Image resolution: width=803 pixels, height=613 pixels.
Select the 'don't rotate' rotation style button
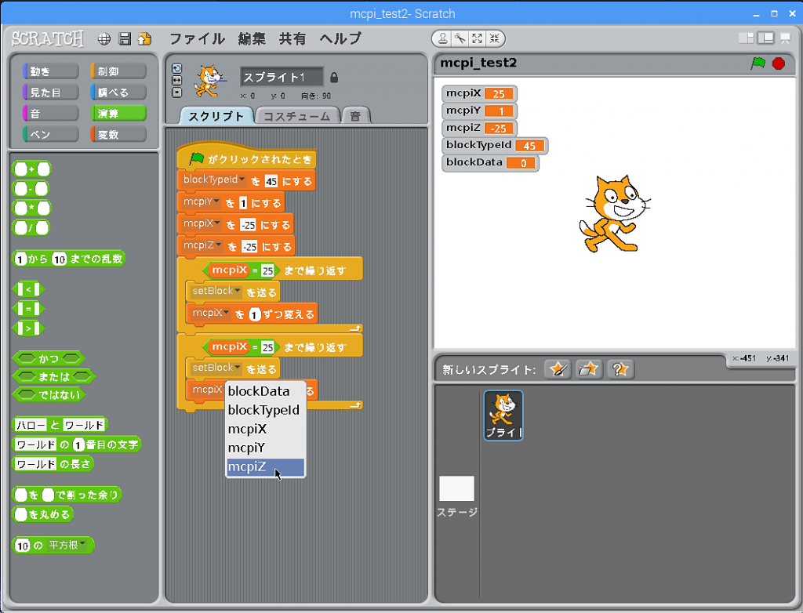176,92
